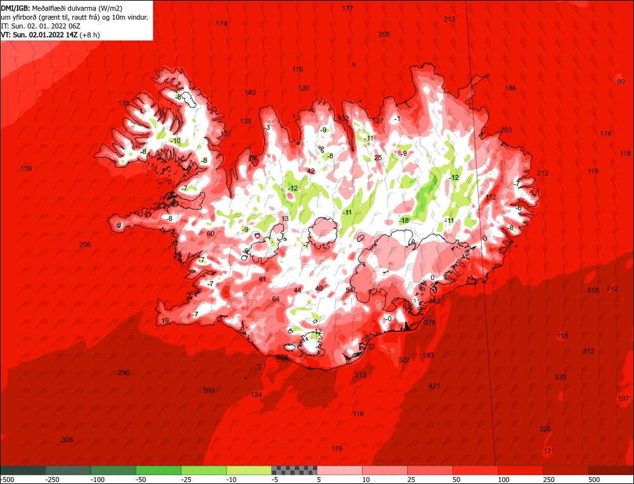Viewport: 634px width, 484px height.
Task: Select the value 91 in southwest Iceland
Action: pos(262,279)
